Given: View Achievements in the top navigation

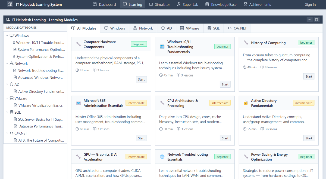Looking at the screenshot, I should click(257, 4).
